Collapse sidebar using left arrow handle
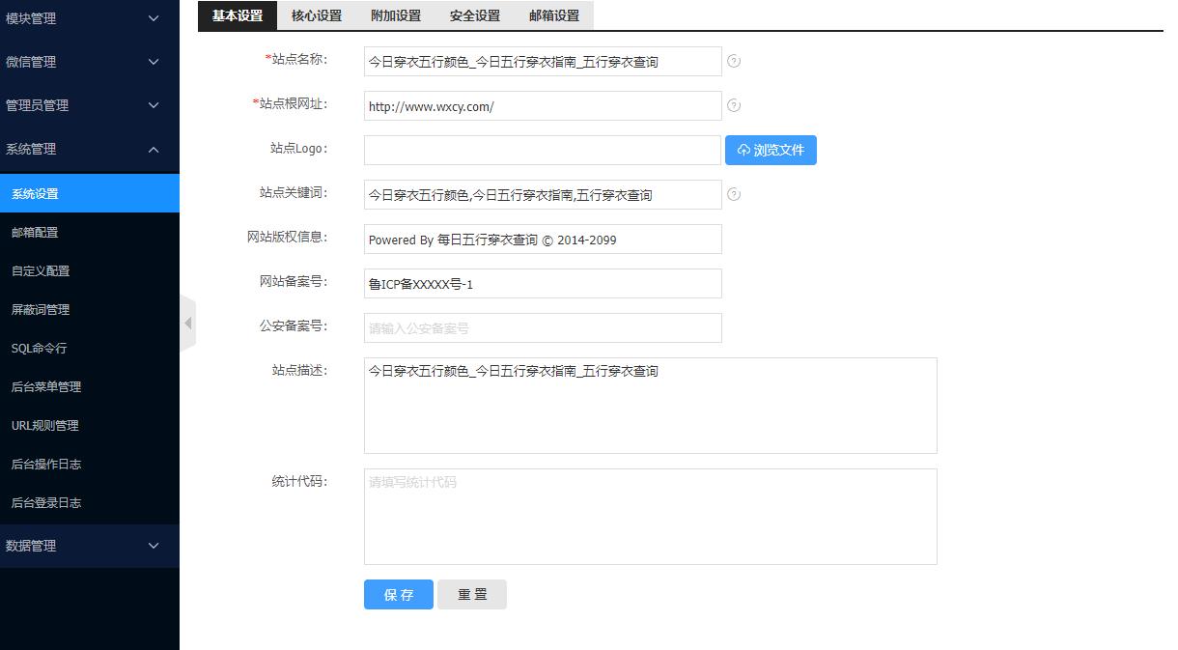Screen dimensions: 1178x650 187,324
